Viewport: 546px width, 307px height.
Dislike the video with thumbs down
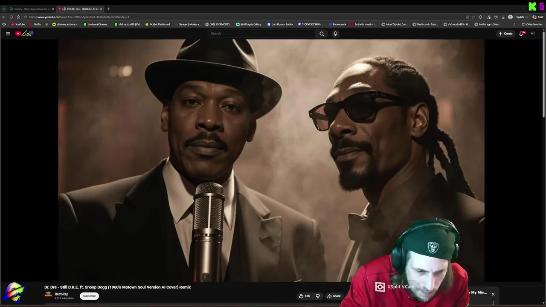[x=317, y=296]
